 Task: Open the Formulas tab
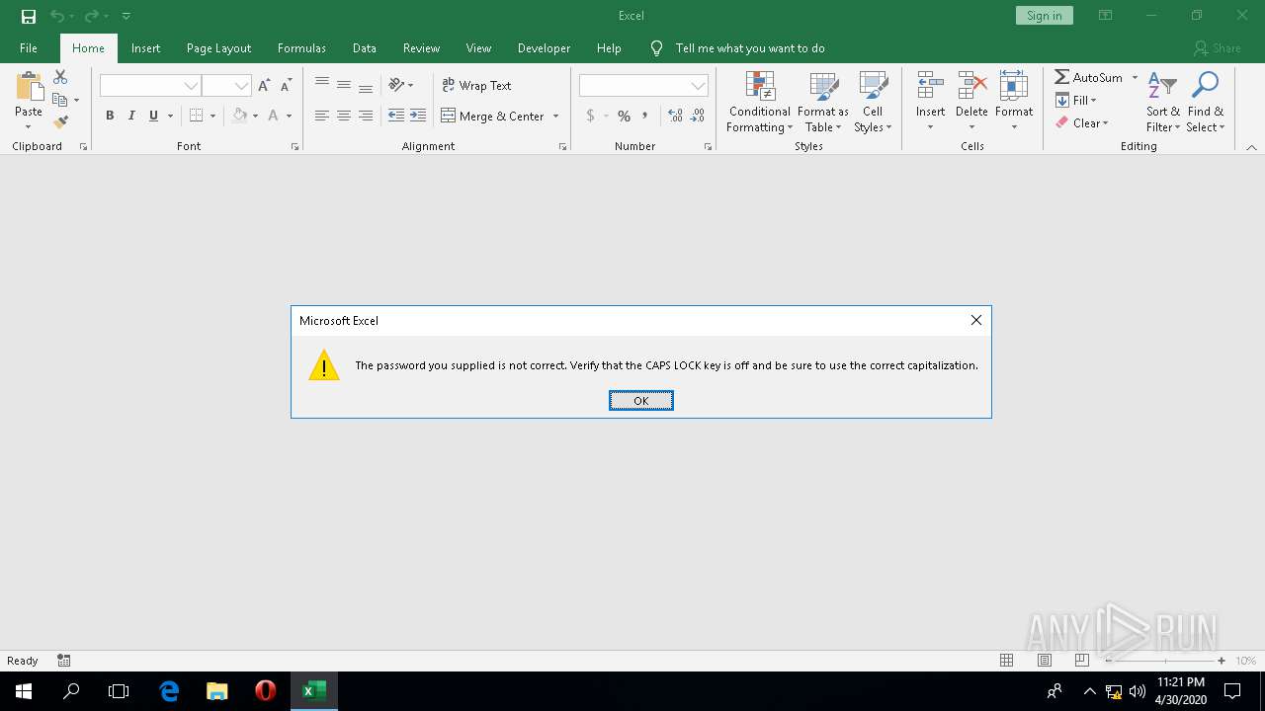click(x=301, y=47)
